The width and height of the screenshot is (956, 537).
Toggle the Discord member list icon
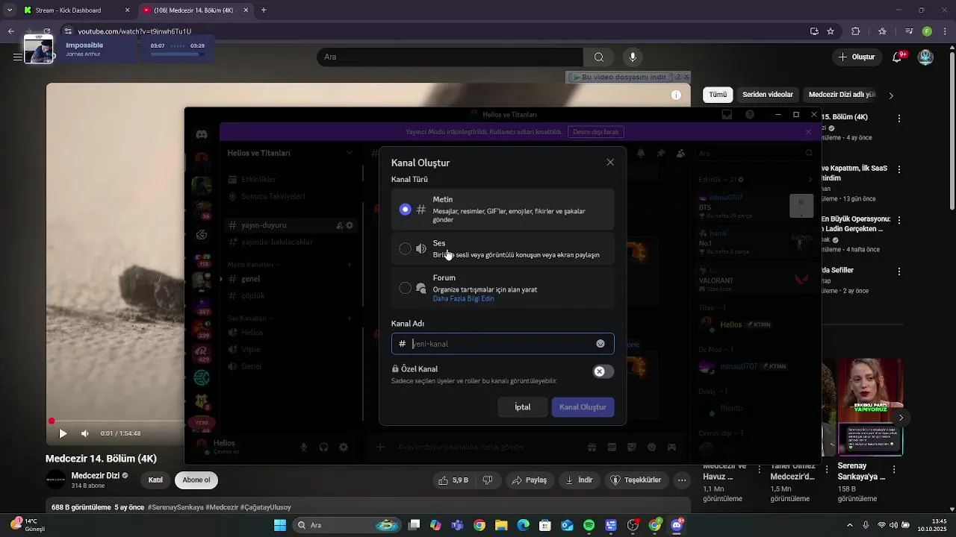click(680, 153)
